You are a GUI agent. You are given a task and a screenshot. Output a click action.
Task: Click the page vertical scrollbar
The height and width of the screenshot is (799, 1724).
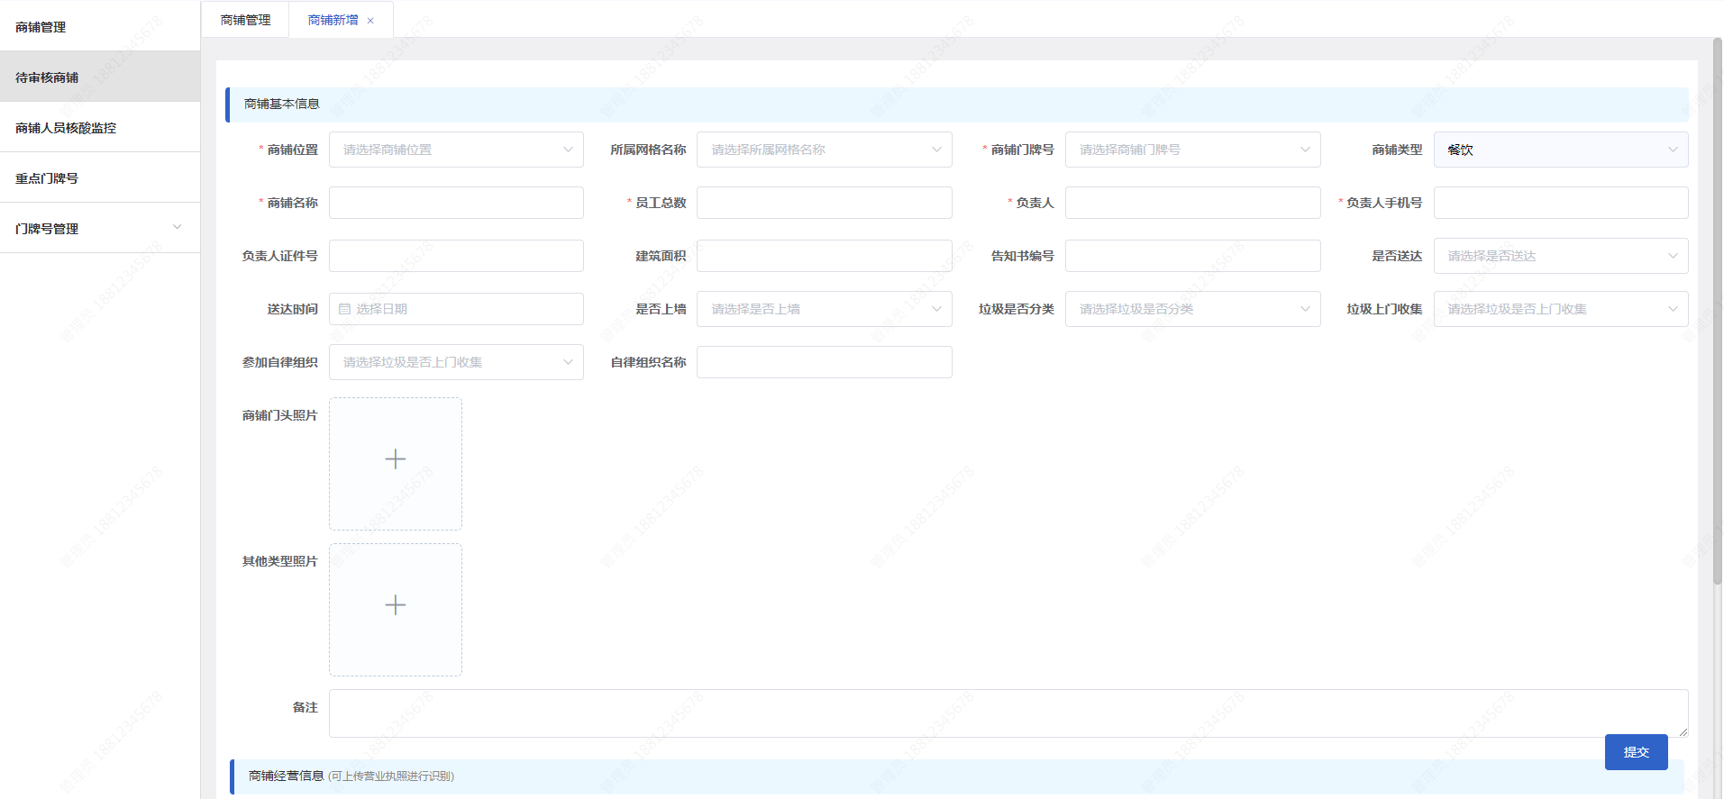tap(1718, 311)
